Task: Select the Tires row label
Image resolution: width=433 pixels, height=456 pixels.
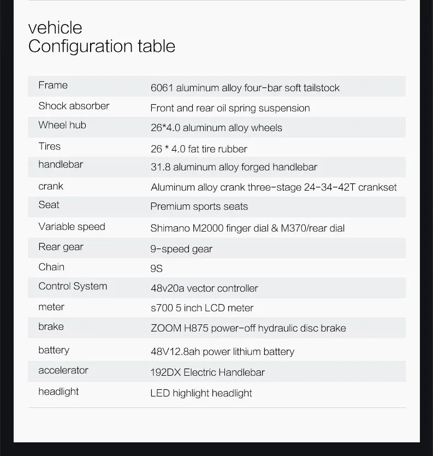Action: (x=50, y=146)
